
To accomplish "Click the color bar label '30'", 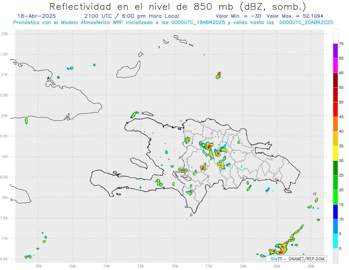I will tap(341, 160).
